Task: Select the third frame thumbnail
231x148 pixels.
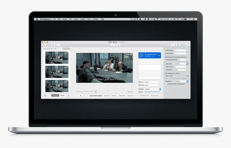Action: (x=57, y=86)
